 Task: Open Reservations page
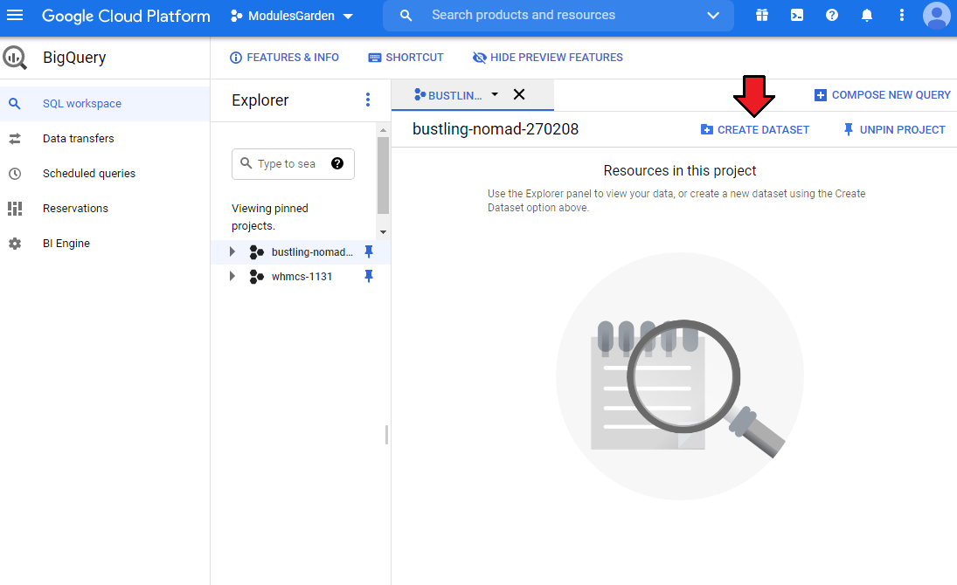105,208
